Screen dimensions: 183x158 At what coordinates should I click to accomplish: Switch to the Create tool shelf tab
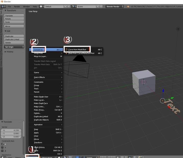point(1,20)
